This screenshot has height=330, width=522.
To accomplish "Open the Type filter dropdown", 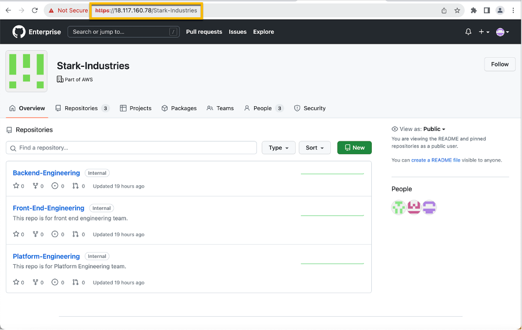I will pyautogui.click(x=278, y=148).
